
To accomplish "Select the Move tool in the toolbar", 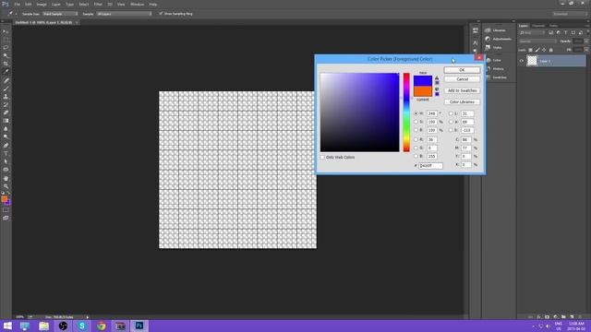I will click(6, 31).
